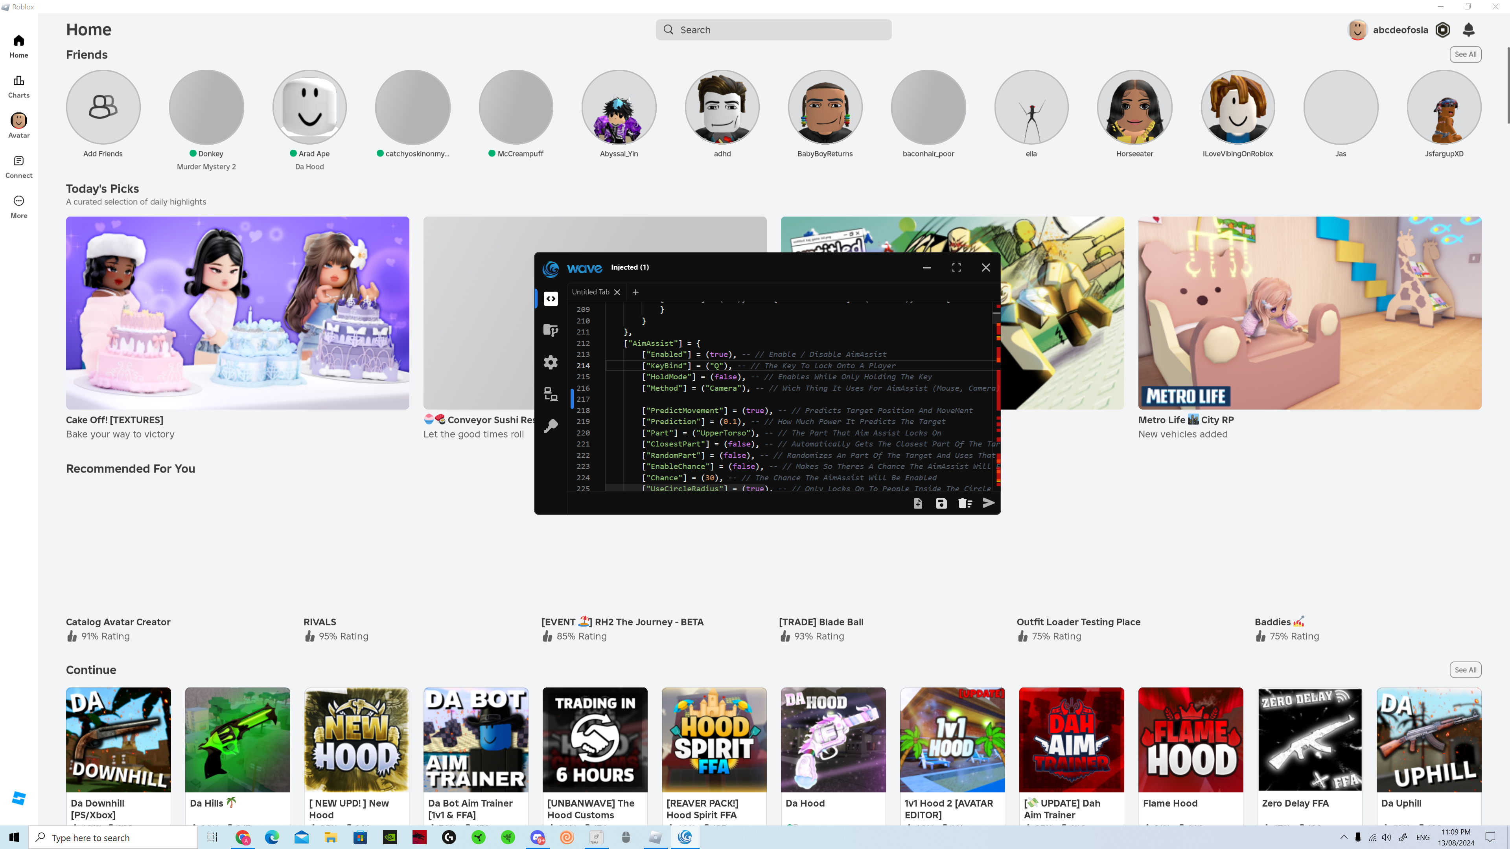Open File Explorer from the taskbar
Viewport: 1510px width, 849px height.
click(331, 837)
